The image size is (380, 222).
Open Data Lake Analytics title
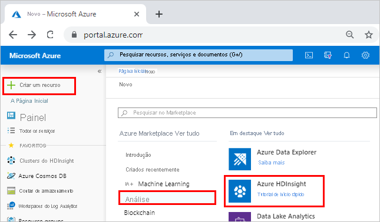(x=286, y=216)
